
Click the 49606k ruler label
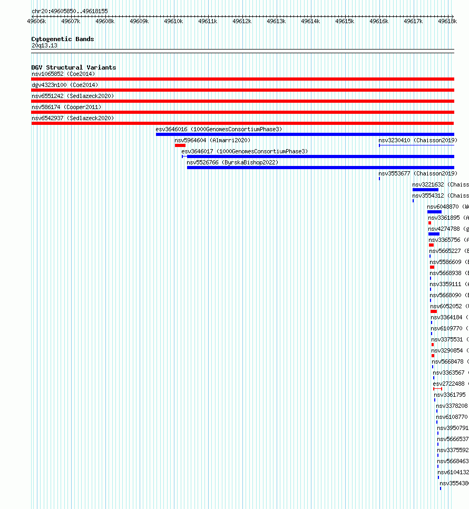pos(36,21)
